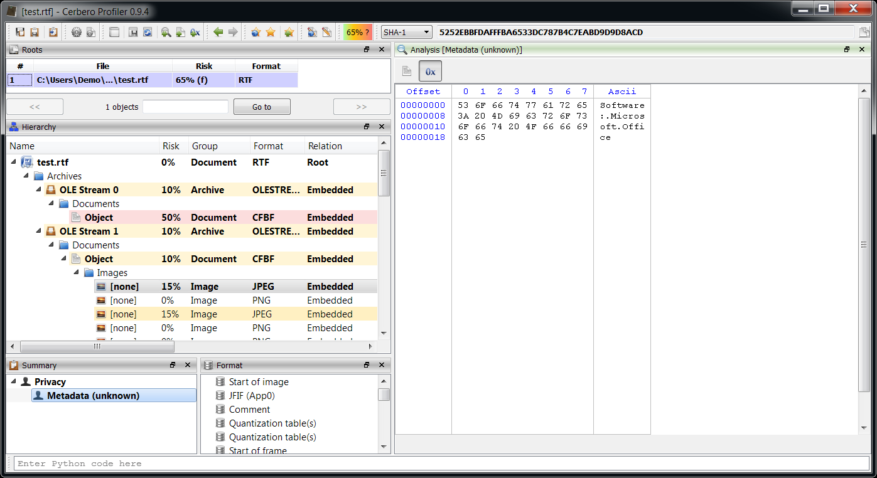Switch to text view in Analysis panel
This screenshot has width=877, height=478.
(x=407, y=72)
